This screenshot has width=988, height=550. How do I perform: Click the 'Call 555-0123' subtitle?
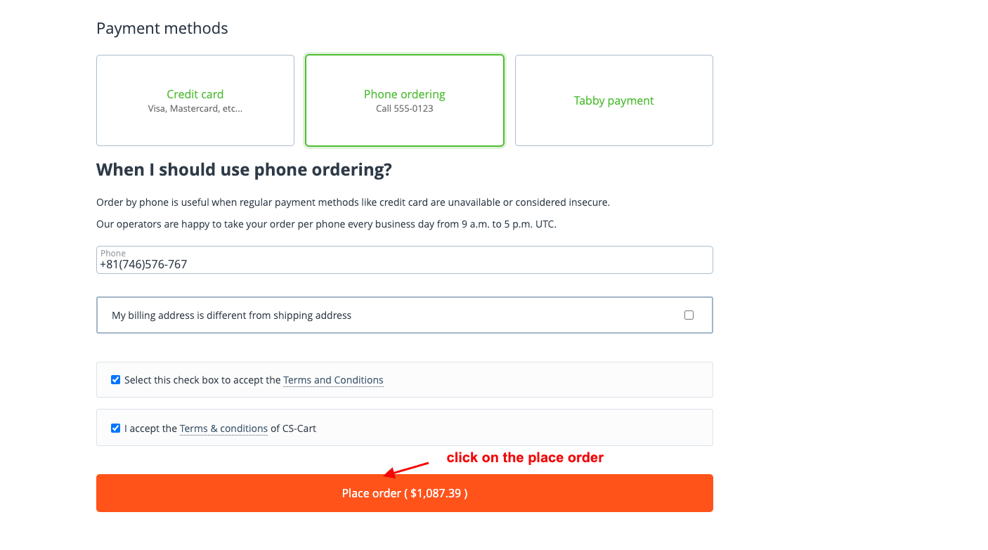[x=404, y=109]
